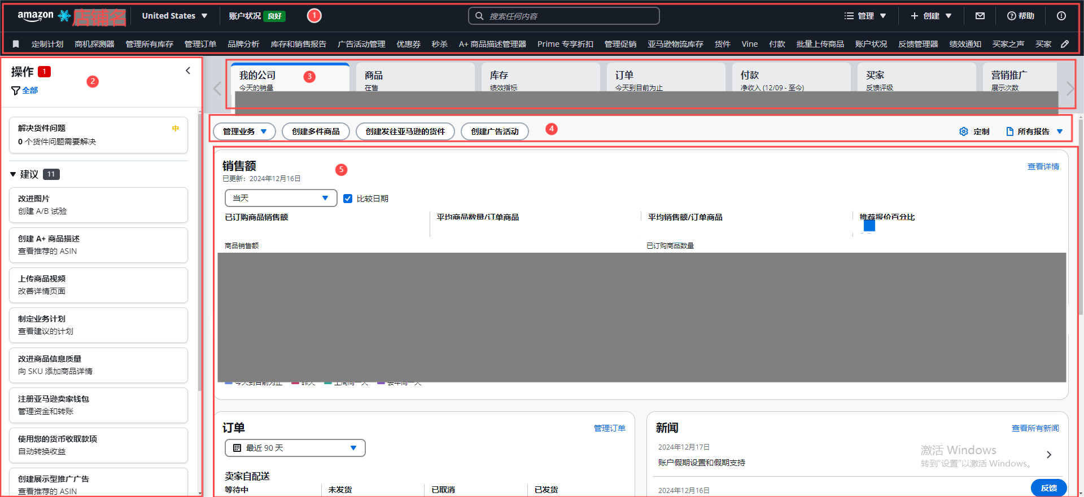Open 品牌分析 in the navigation bar

[x=243, y=44]
